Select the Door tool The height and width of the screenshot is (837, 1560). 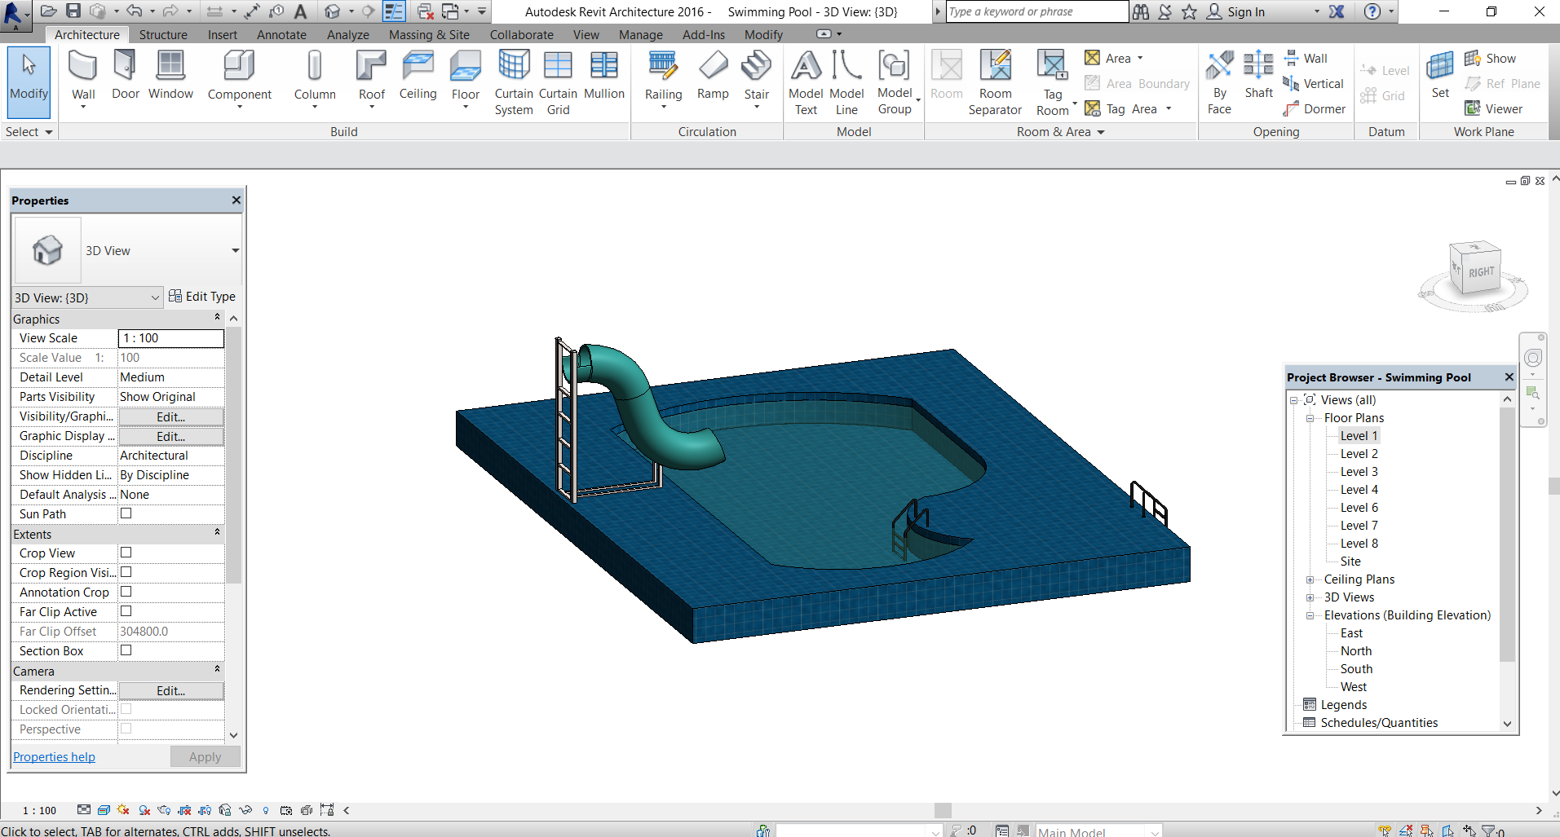click(x=124, y=77)
